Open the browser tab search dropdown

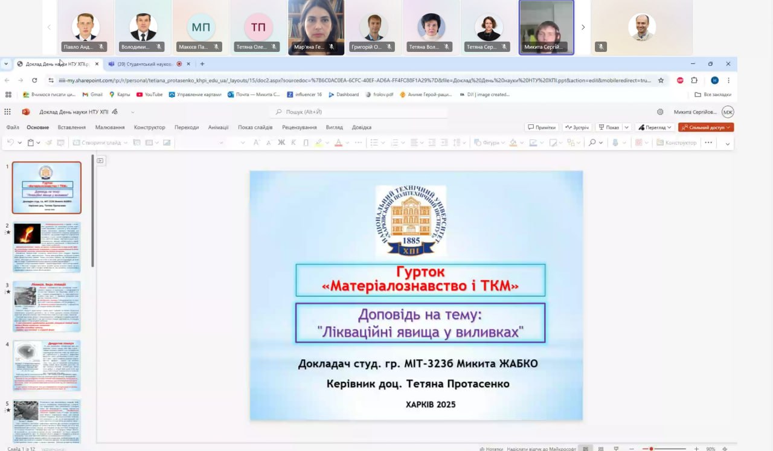(6, 63)
